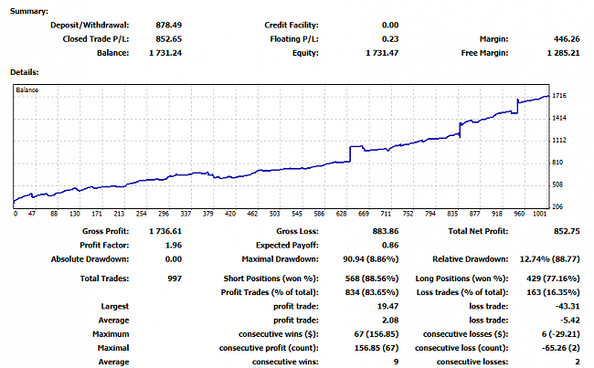The image size is (594, 368).
Task: Select the consecutive losses value 6 (-29.21)
Action: (560, 334)
